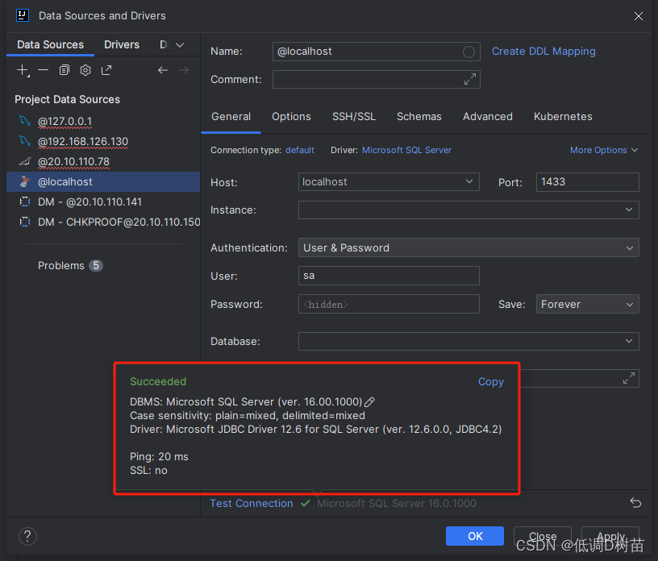Click the Port field showing 1433
Image resolution: width=658 pixels, height=561 pixels.
(x=588, y=182)
